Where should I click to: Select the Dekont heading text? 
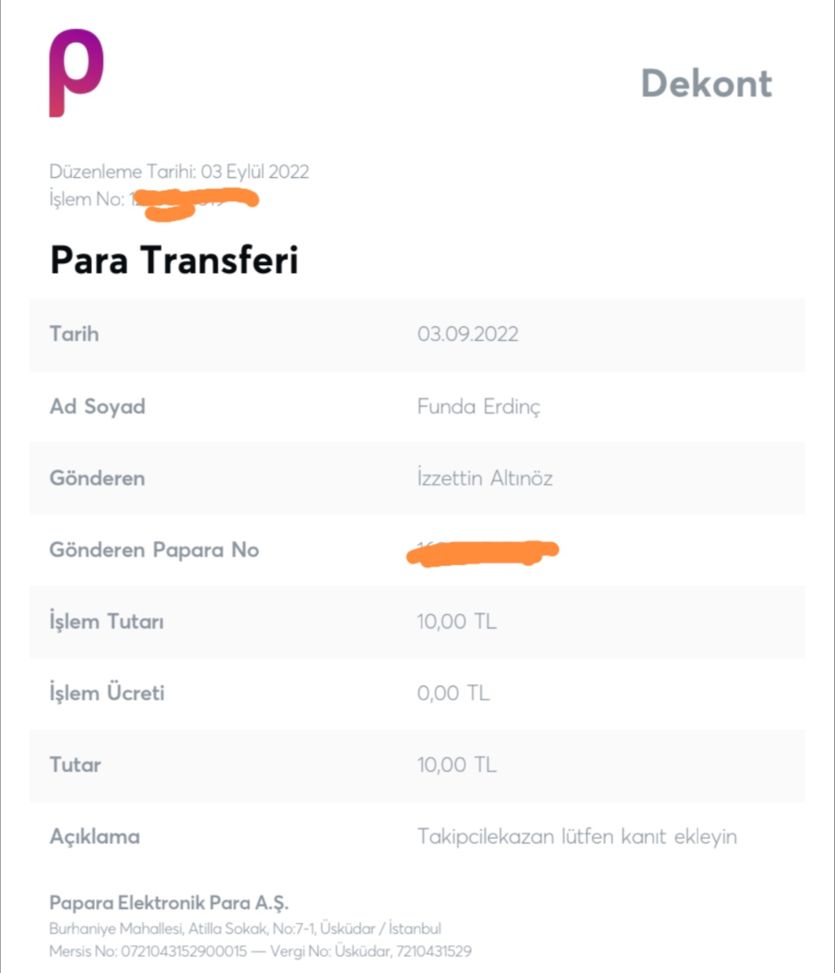pyautogui.click(x=707, y=83)
